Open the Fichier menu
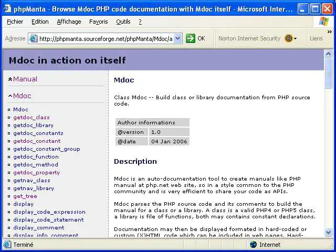This screenshot has height=252, width=336. (15, 22)
